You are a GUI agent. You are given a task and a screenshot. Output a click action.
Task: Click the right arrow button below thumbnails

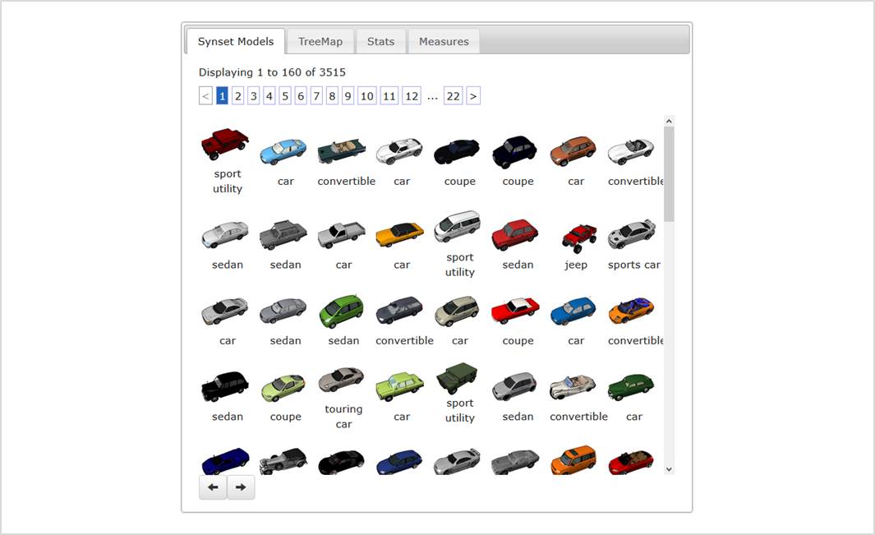tap(241, 487)
